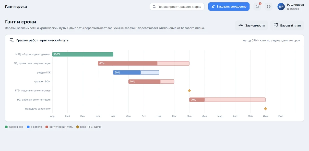Click the 'Ноя' month axis label
This screenshot has width=309, height=151.
pos(159,116)
